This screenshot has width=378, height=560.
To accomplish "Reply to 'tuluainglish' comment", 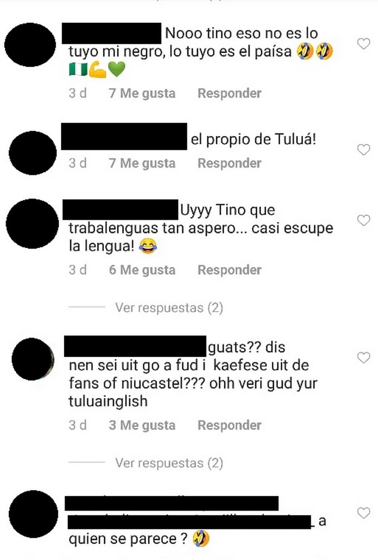I will click(230, 425).
